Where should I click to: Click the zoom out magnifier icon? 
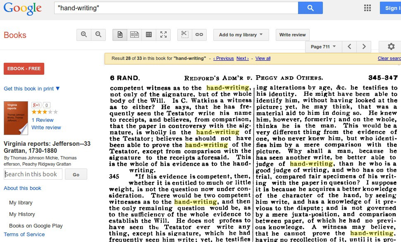98,35
